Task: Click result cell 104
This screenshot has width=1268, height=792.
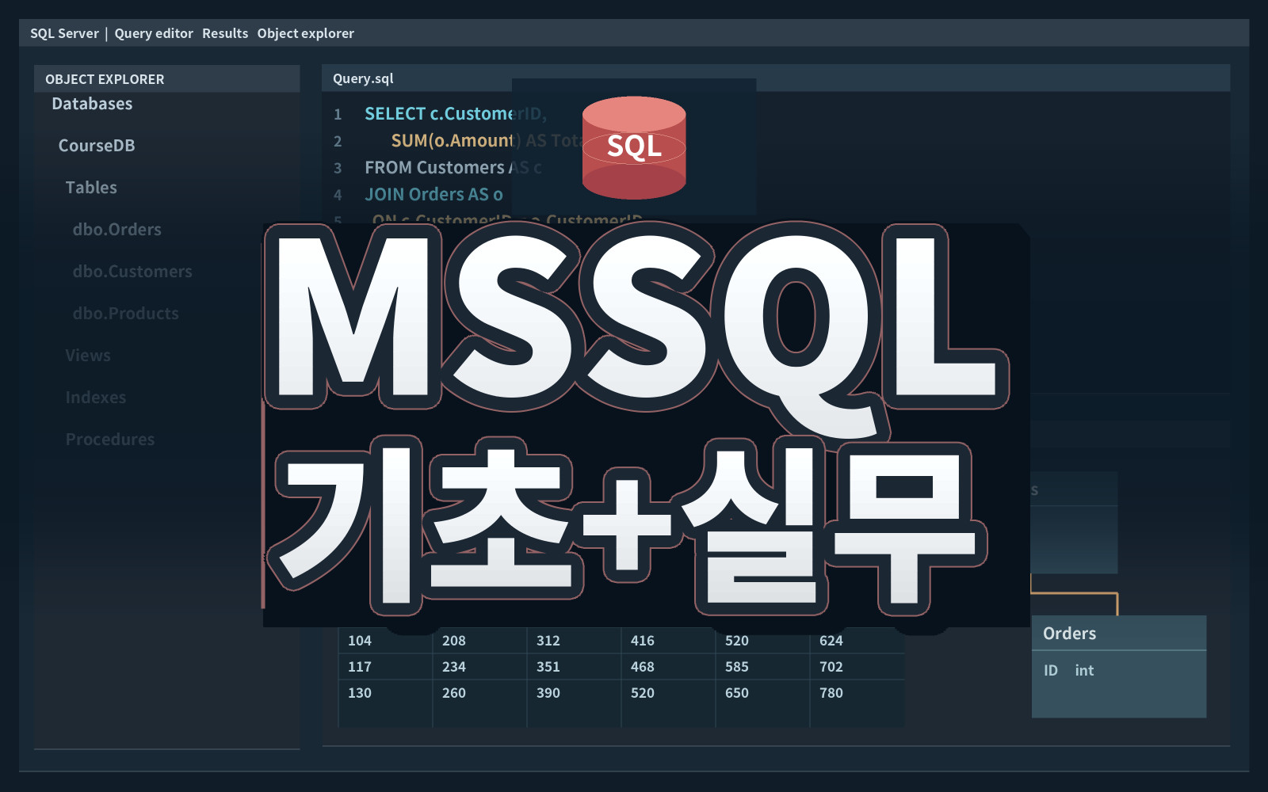Action: 360,641
